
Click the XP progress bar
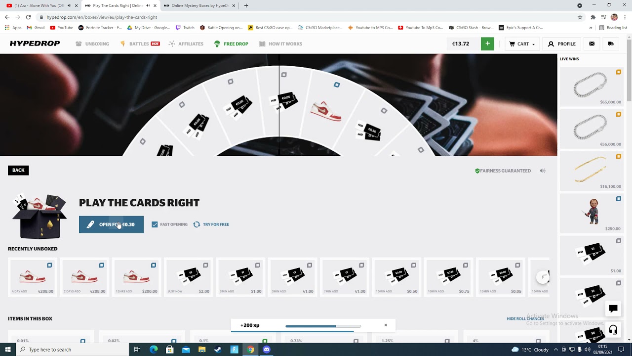click(x=323, y=326)
